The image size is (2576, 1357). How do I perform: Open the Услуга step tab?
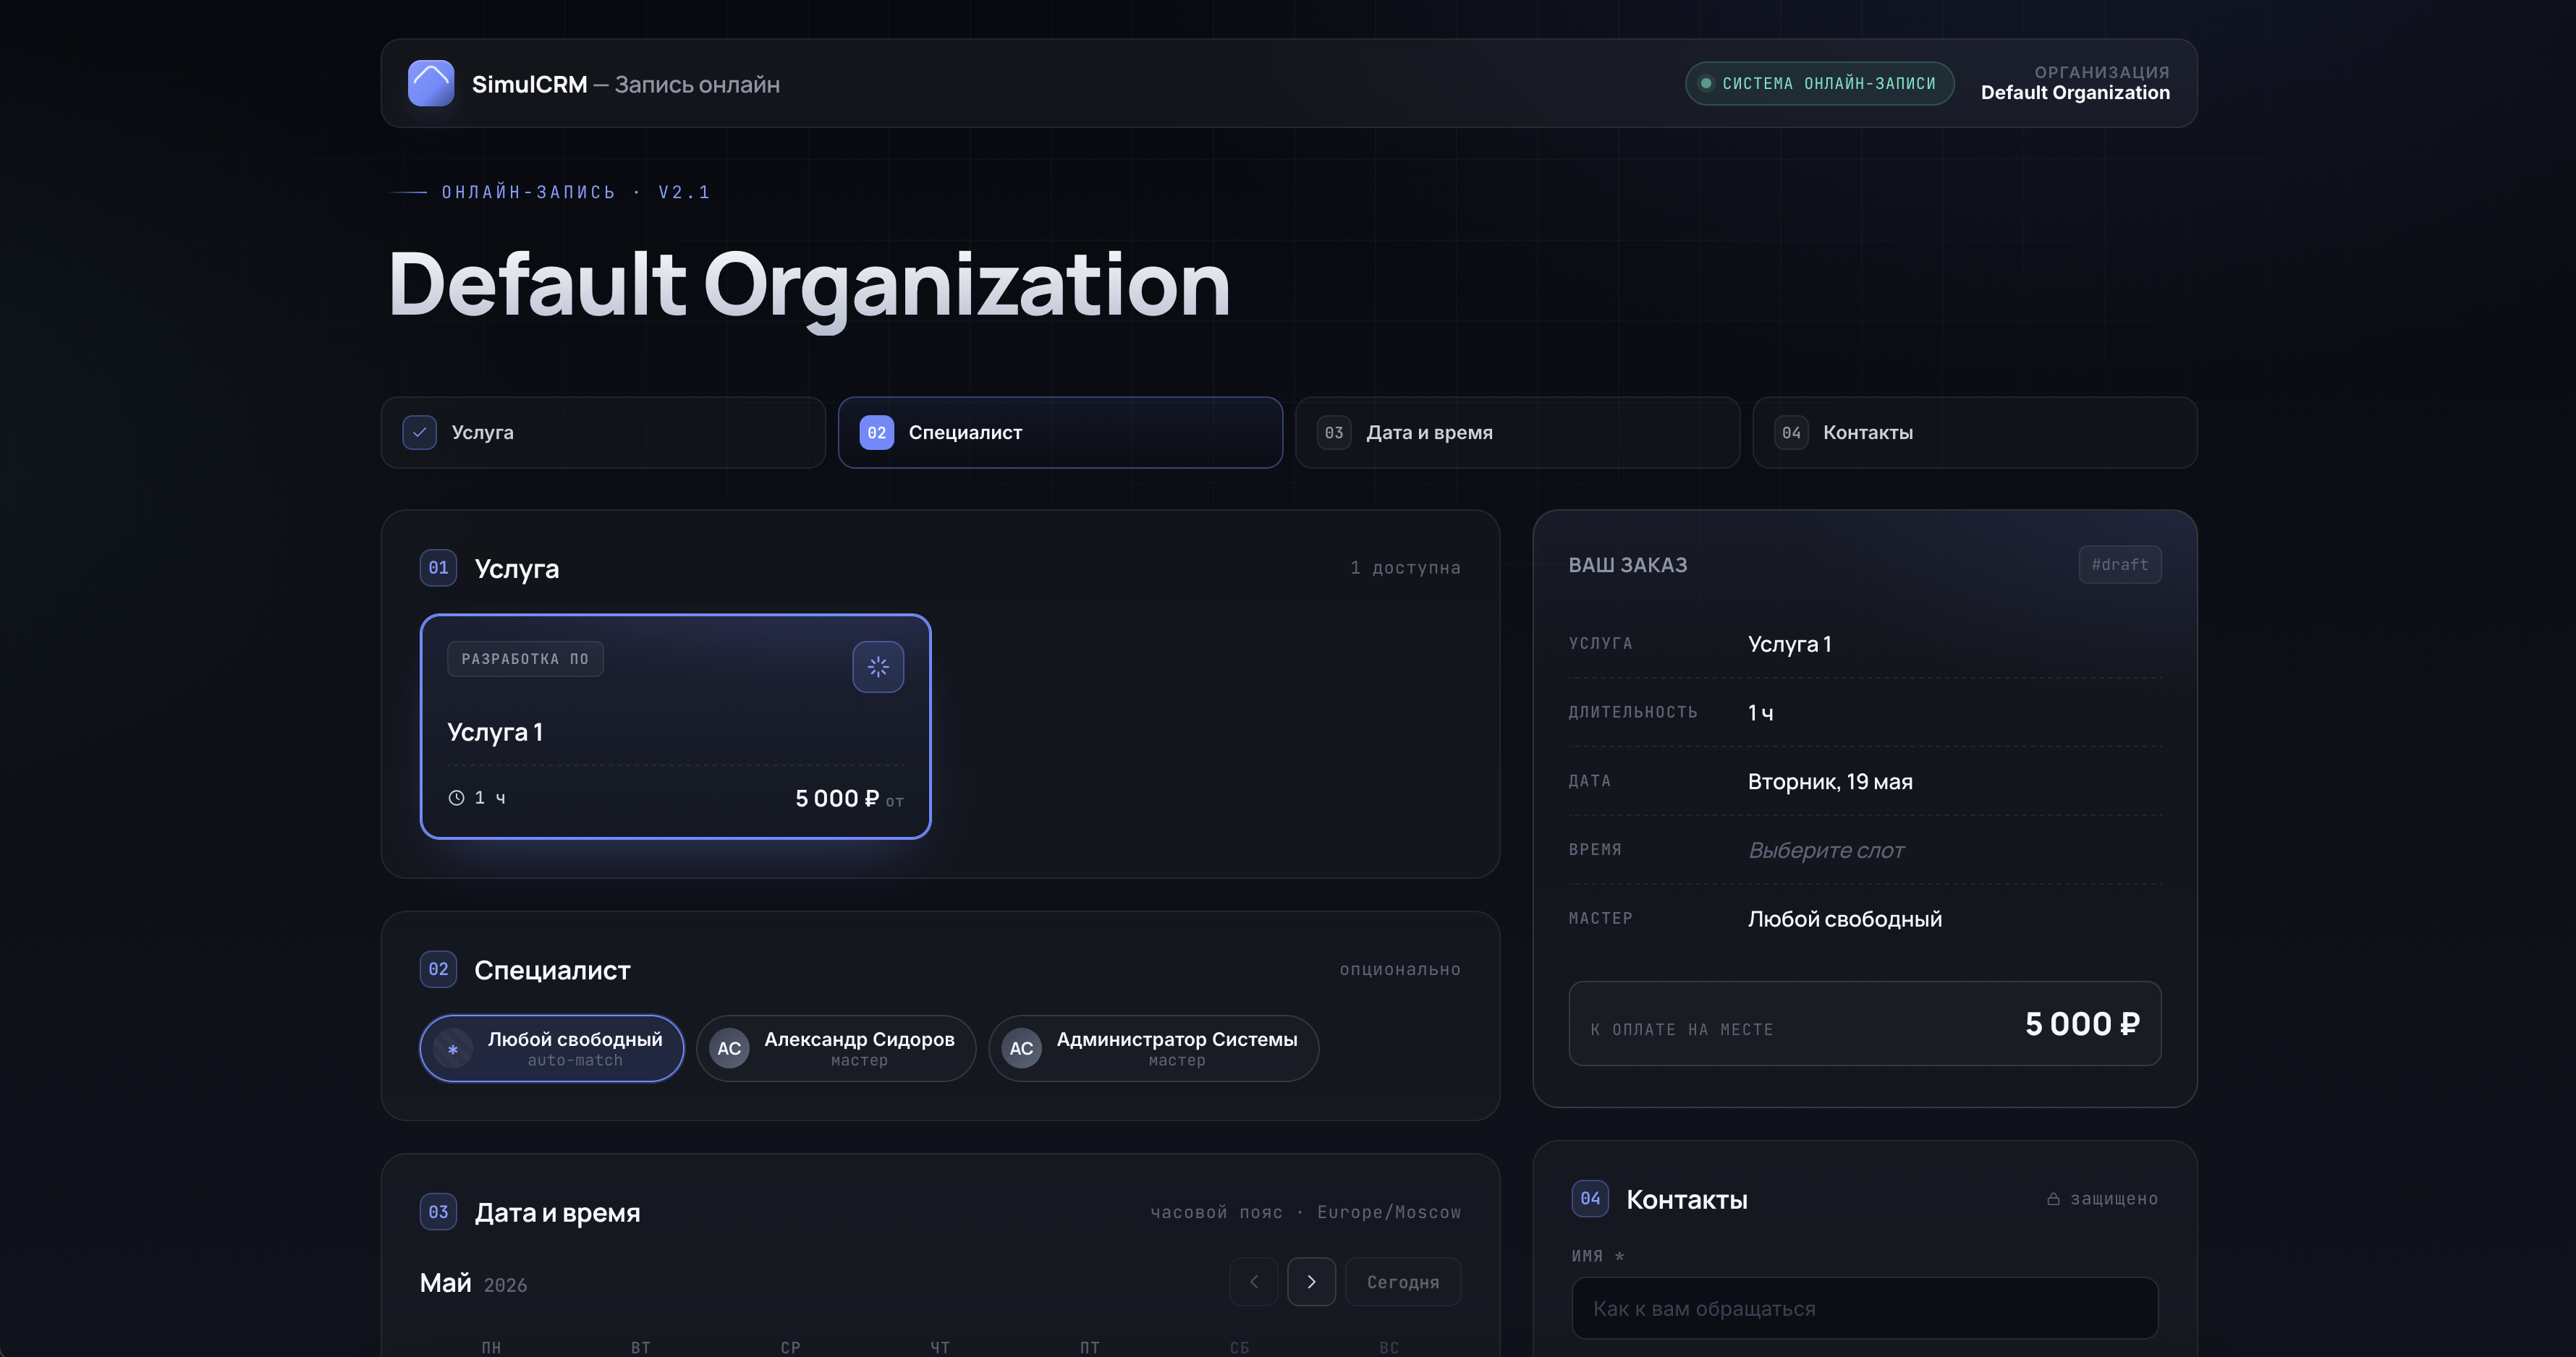pos(603,432)
